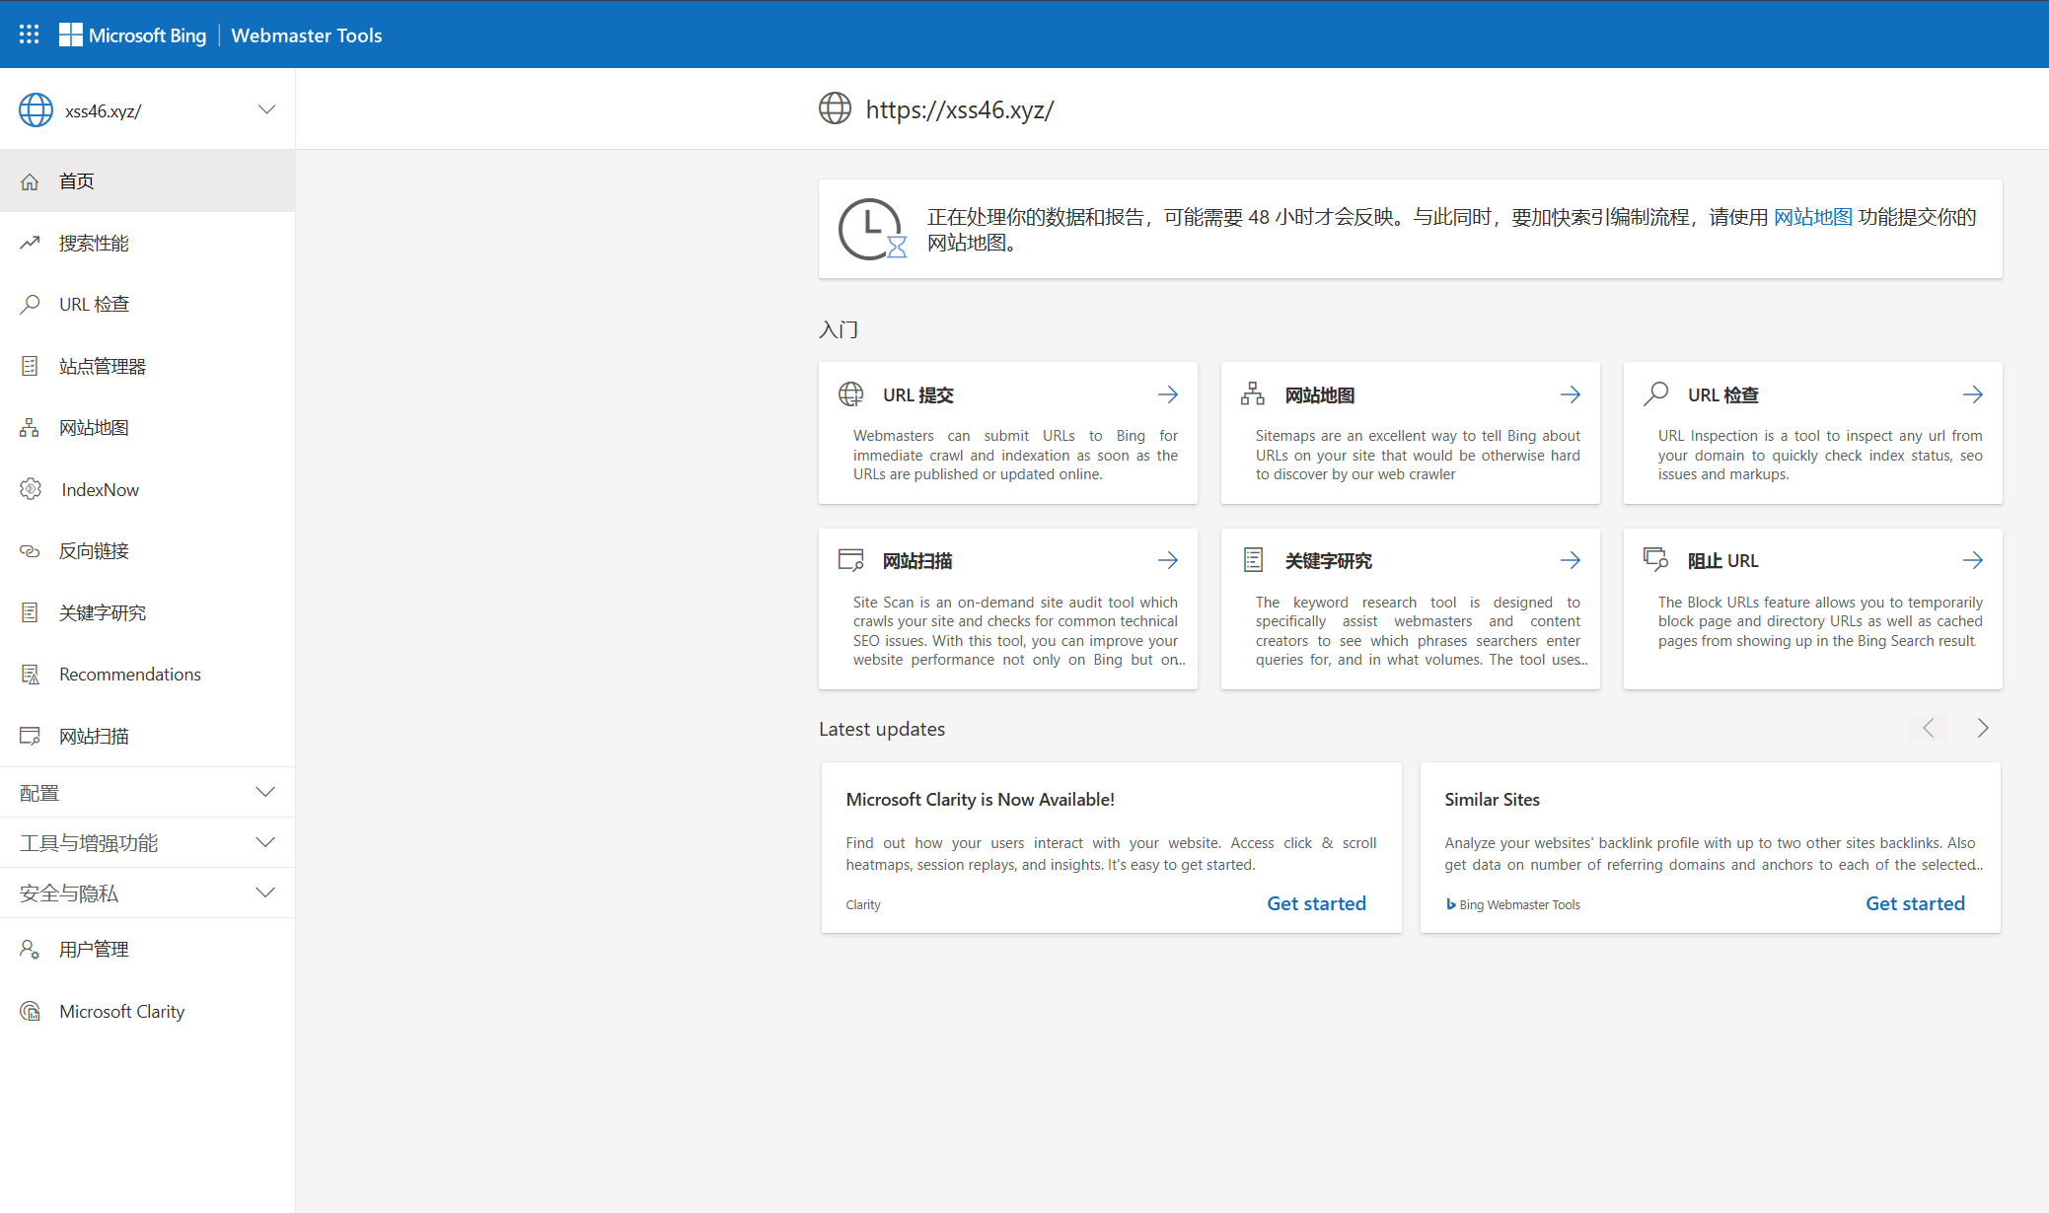Click the link icon beside 反向链接
Screen dimensions: 2049x1213
click(x=30, y=551)
